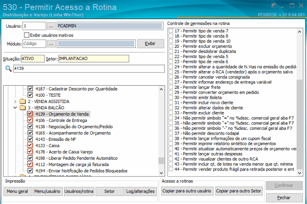Open the Log/alterações report
307x204 pixels.
coord(141,191)
